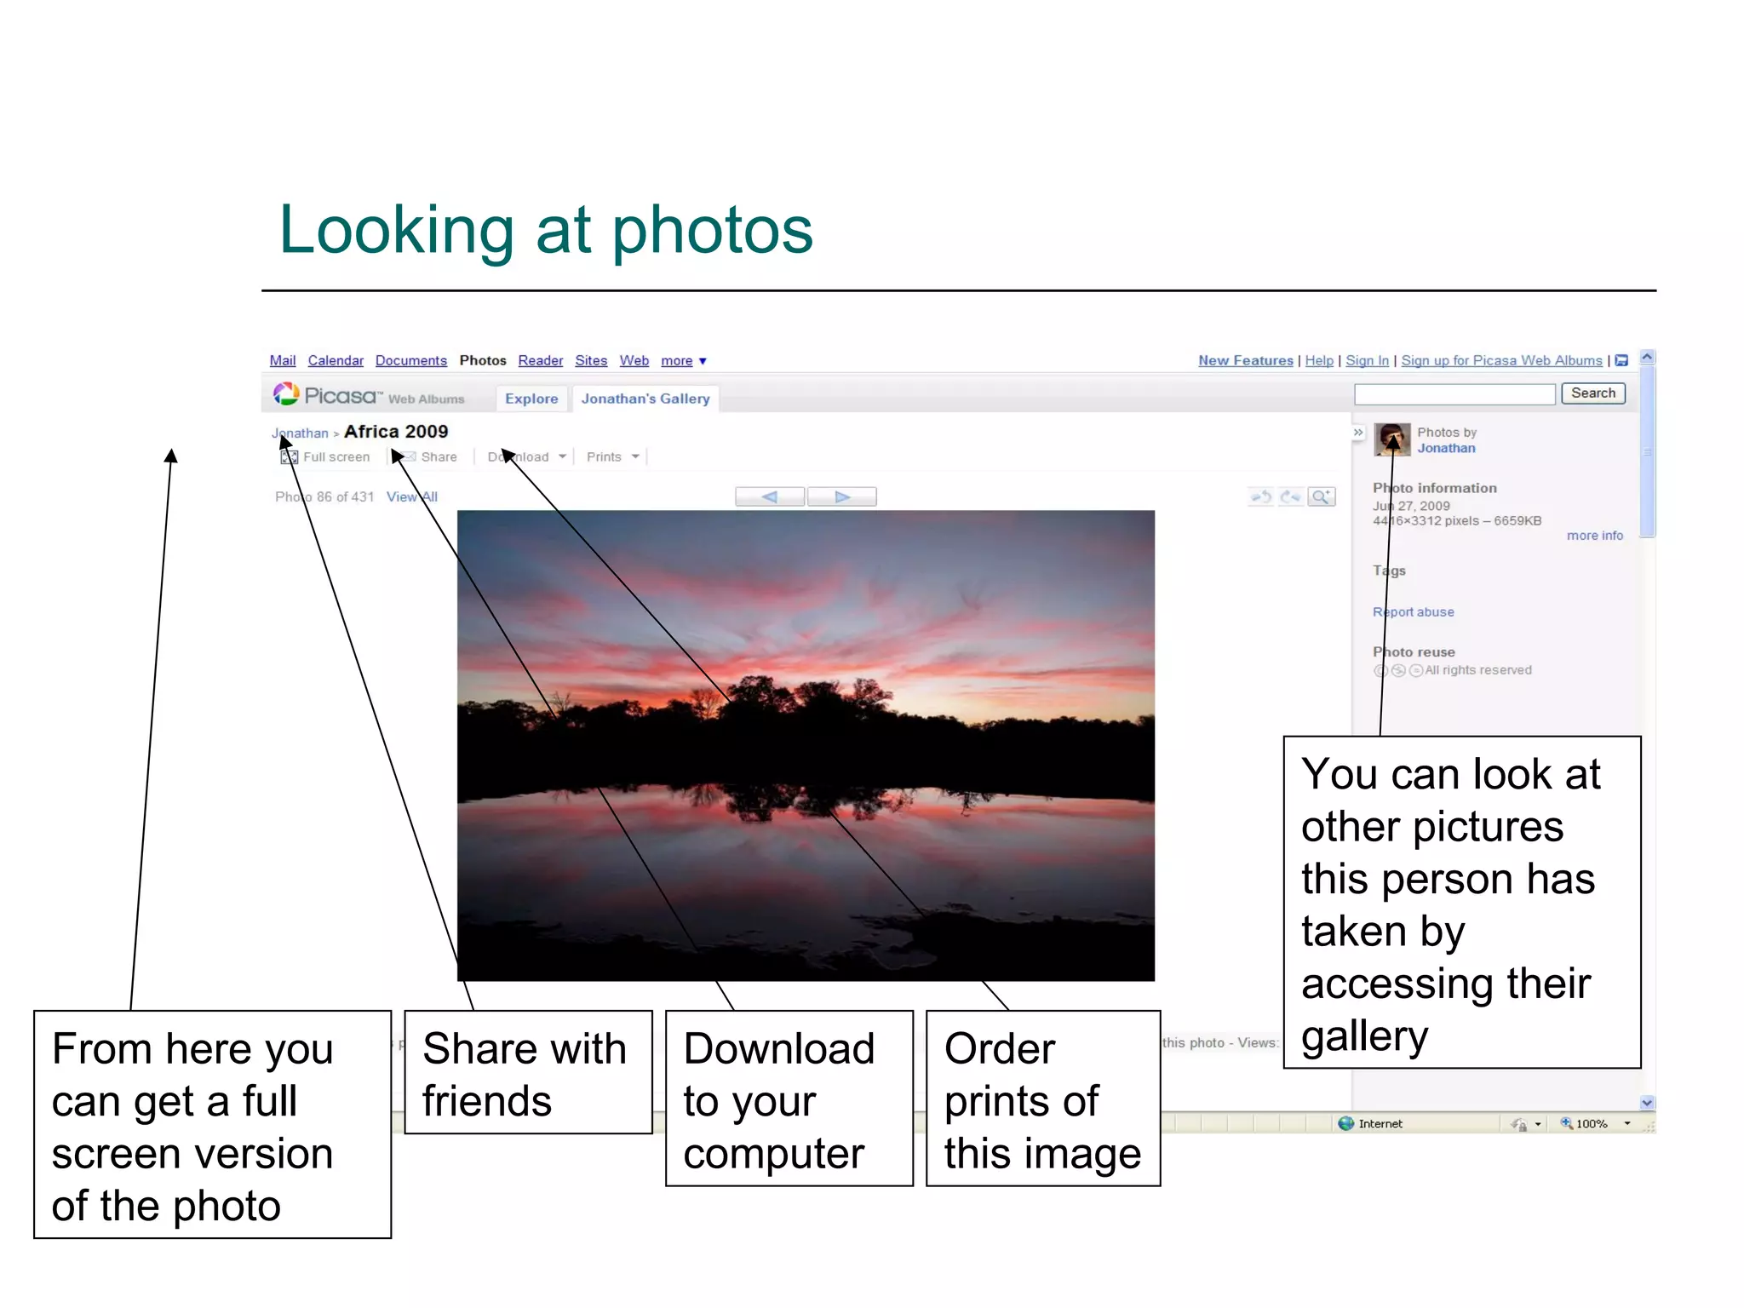
Task: Go to previous photo with left arrow
Action: pyautogui.click(x=770, y=496)
